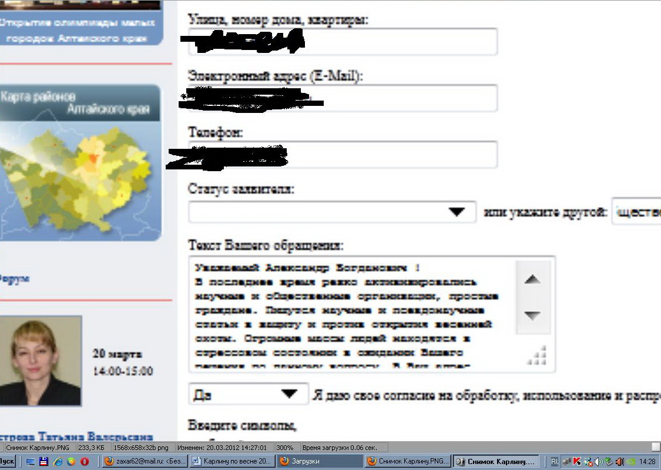
Task: Click the Show Desktop quick launch icon
Action: pos(31,462)
